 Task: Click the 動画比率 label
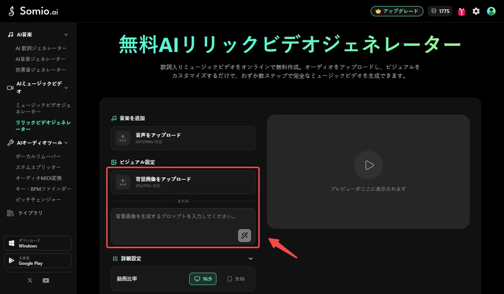coord(127,279)
